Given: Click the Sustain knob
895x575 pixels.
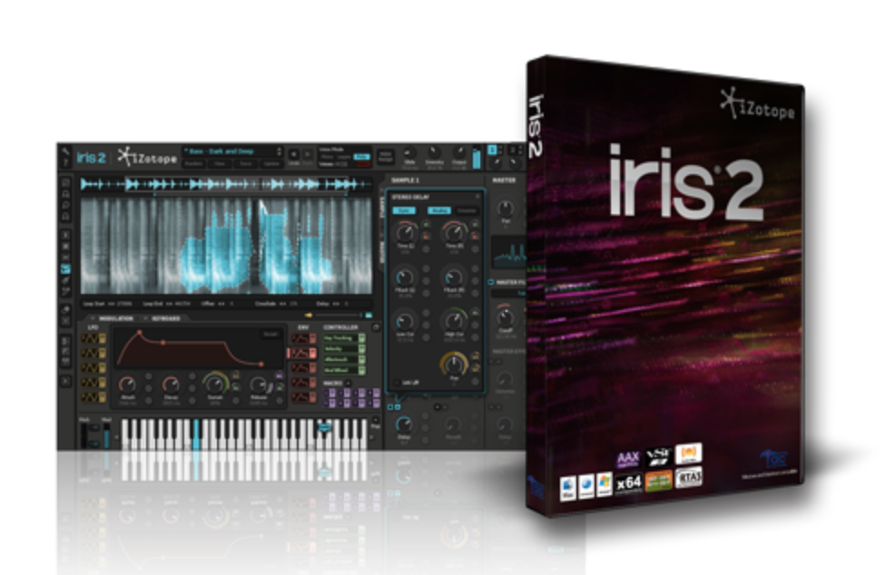Looking at the screenshot, I should [215, 385].
